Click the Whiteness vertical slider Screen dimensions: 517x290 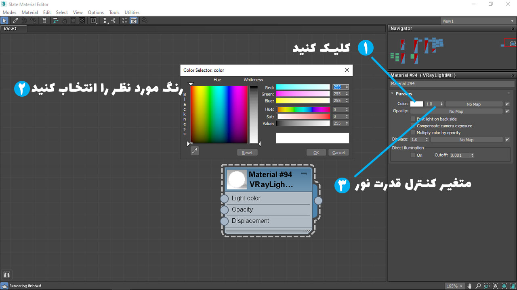253,114
